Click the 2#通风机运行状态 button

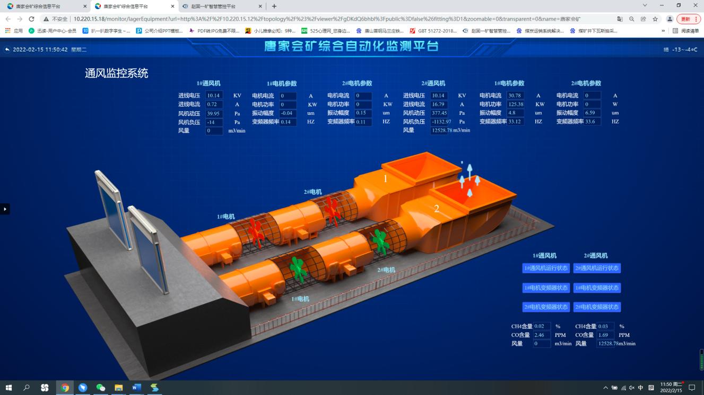point(597,268)
